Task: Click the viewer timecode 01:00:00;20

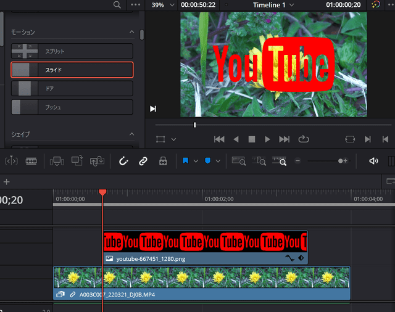Action: (x=343, y=5)
